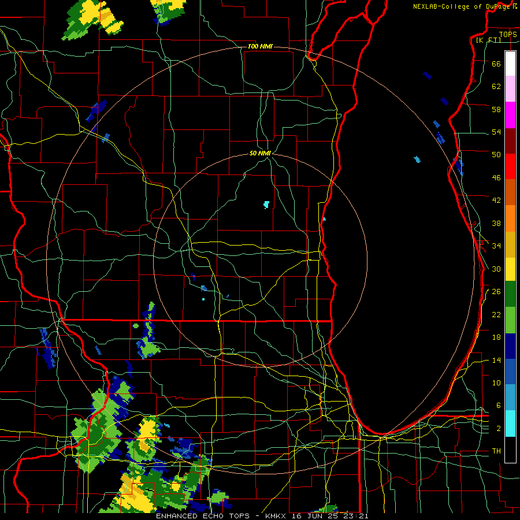Select the dark red maroon legend swatch
Viewport: 520px width, 520px height.
510,141
